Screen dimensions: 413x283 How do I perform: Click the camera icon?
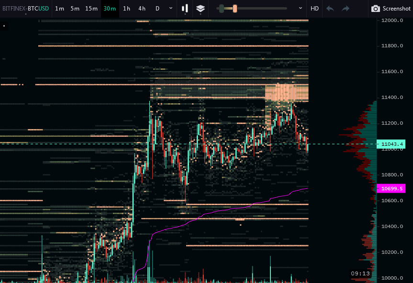click(375, 9)
